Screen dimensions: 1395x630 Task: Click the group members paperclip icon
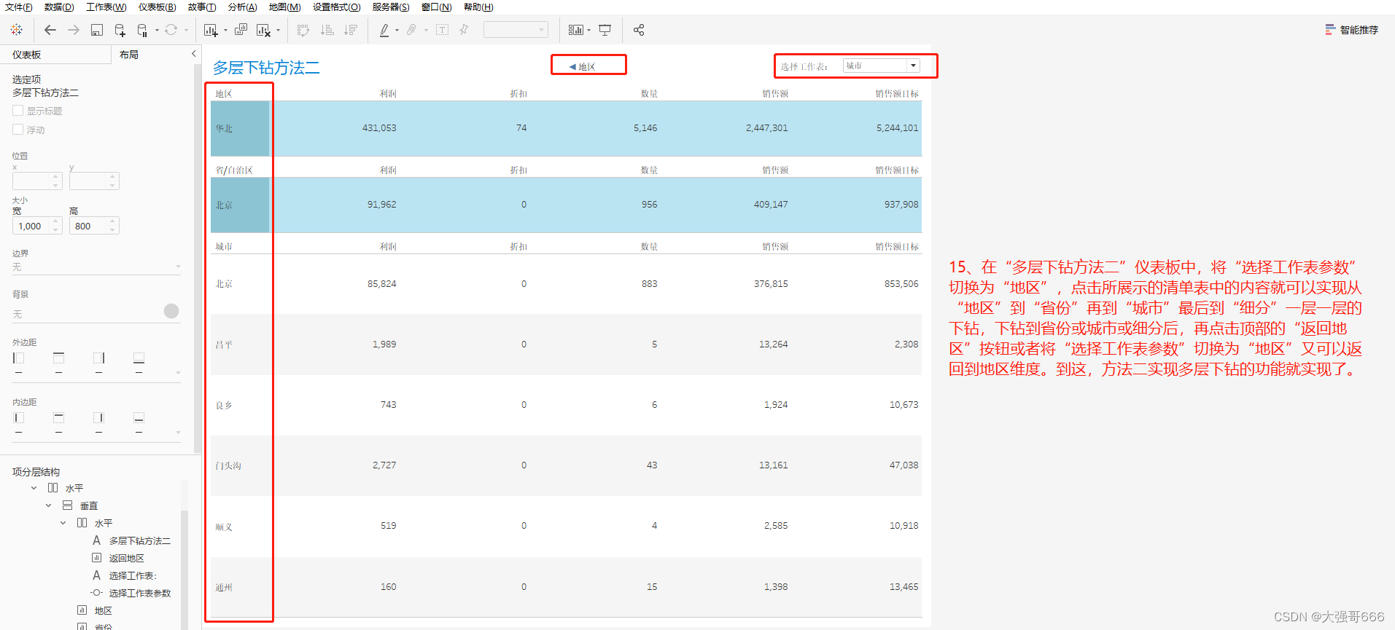coord(412,30)
